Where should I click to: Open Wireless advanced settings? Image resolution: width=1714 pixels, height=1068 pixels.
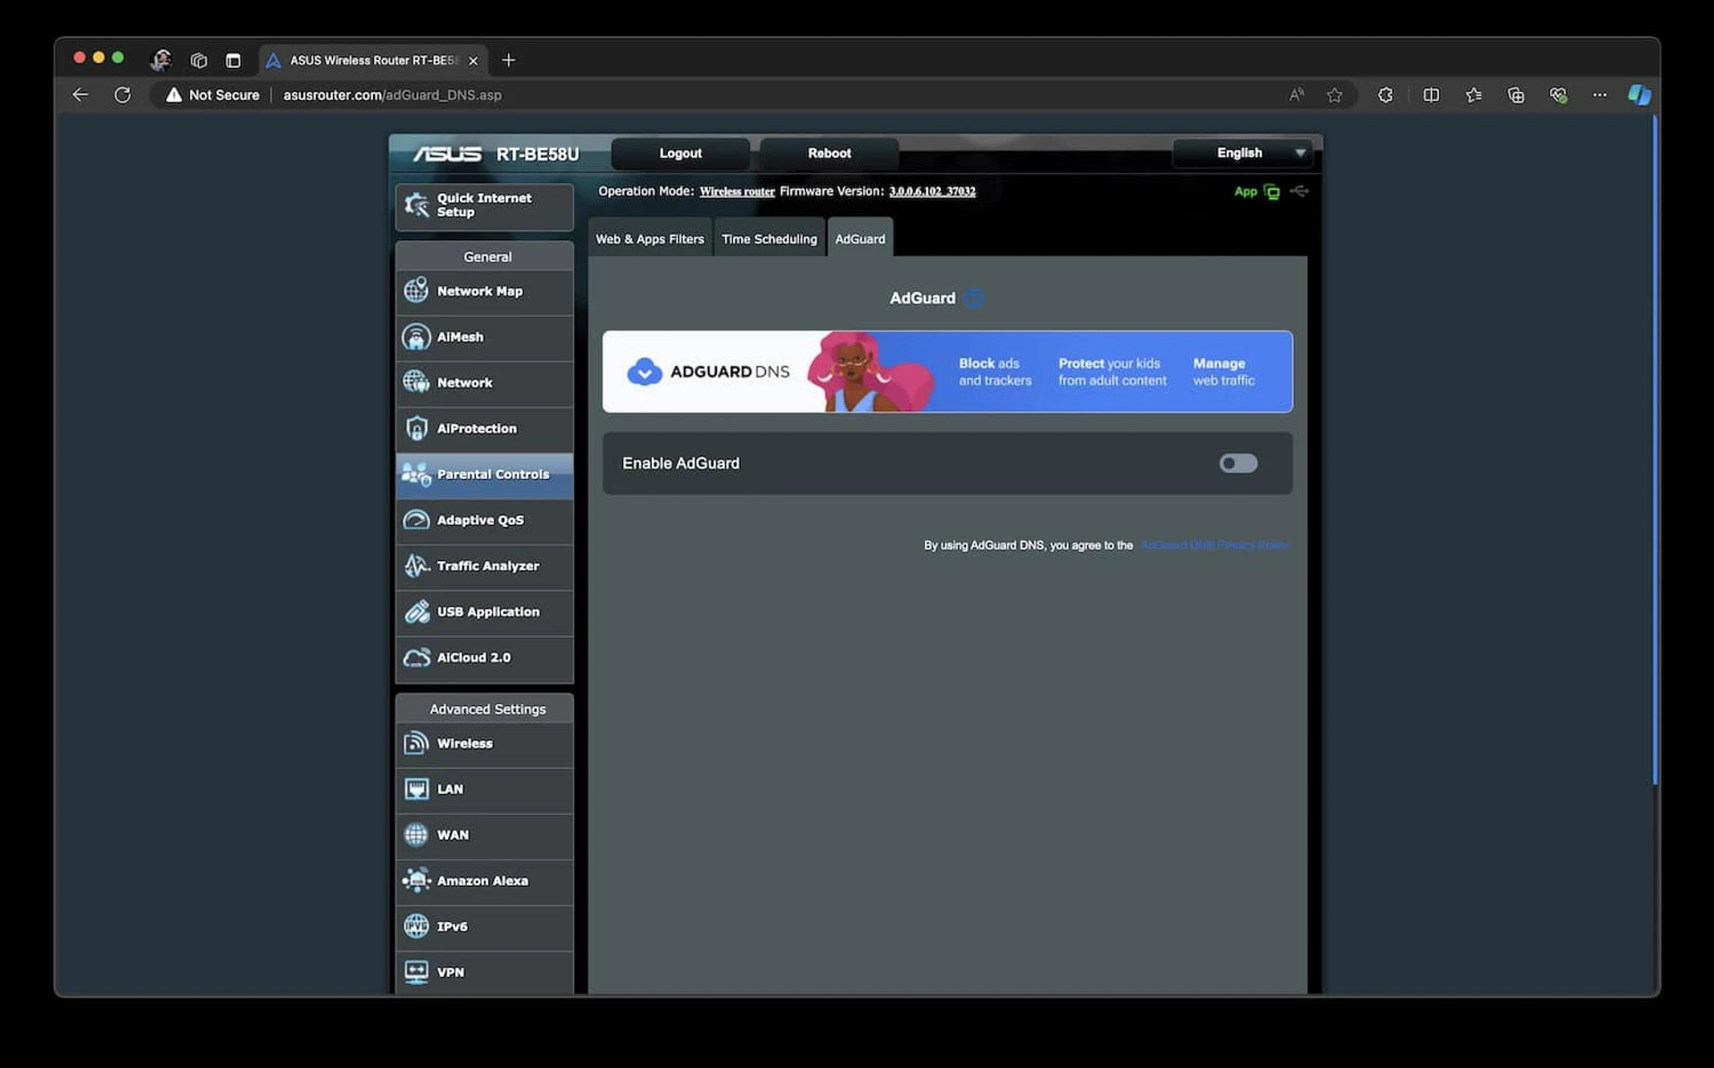485,743
